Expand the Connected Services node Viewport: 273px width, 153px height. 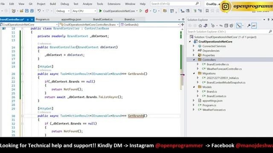click(194, 46)
